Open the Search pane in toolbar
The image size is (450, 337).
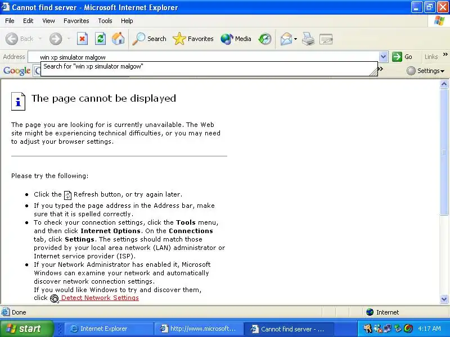click(x=149, y=39)
